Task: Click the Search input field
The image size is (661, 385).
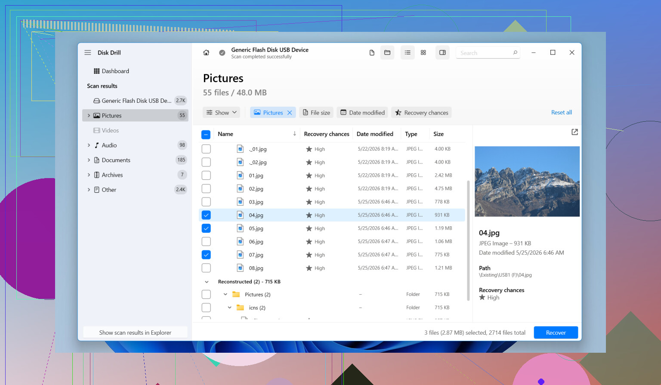Action: click(x=485, y=53)
